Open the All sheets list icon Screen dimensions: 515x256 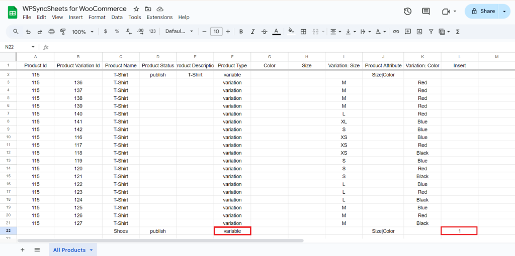[37, 250]
